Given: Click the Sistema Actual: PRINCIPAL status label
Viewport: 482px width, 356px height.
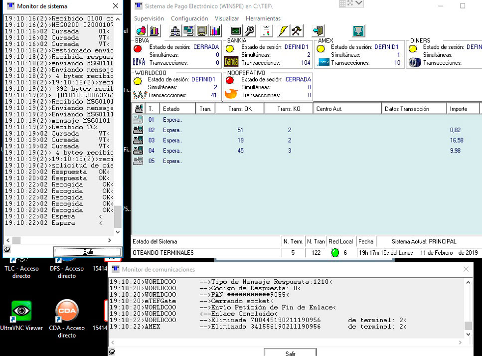Looking at the screenshot, I should coord(424,241).
